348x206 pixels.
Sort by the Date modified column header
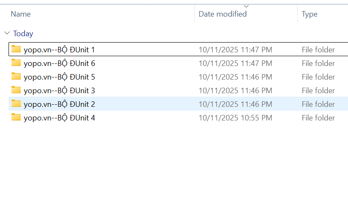(x=223, y=14)
